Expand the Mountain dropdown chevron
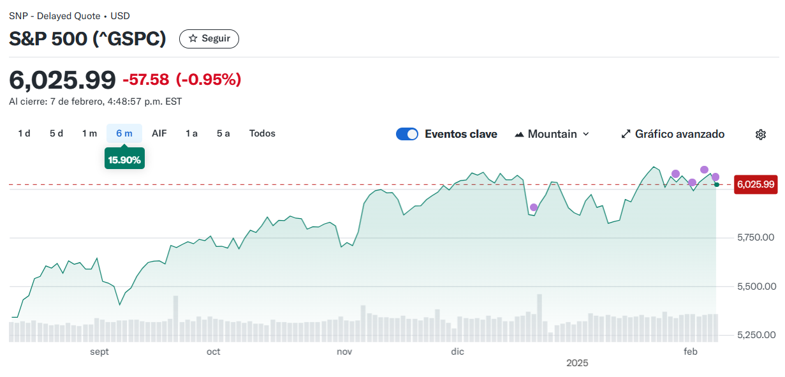This screenshot has width=785, height=377. 586,134
